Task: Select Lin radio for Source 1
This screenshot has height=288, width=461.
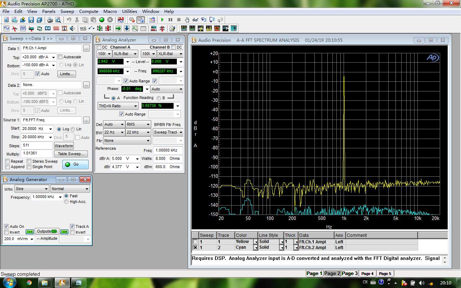Action: pyautogui.click(x=73, y=129)
